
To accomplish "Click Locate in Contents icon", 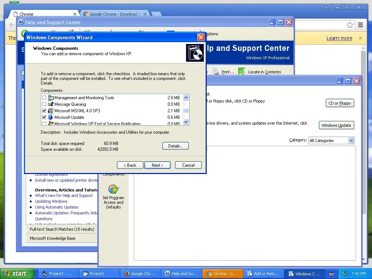I will coord(242,72).
